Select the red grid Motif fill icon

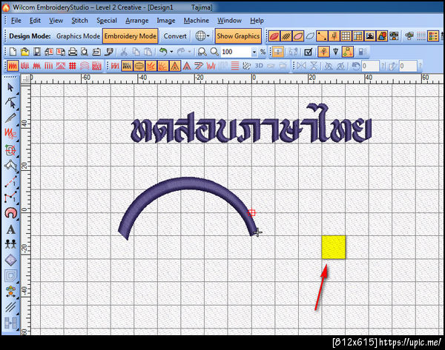coord(73,66)
